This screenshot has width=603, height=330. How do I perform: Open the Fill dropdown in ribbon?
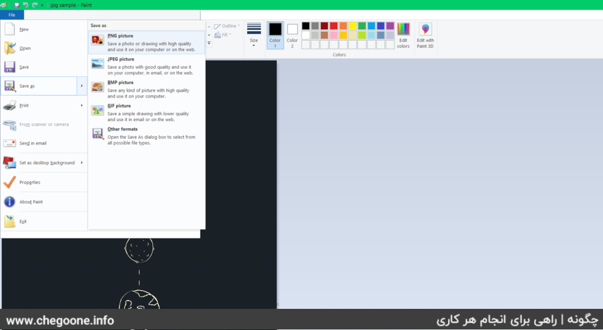223,35
